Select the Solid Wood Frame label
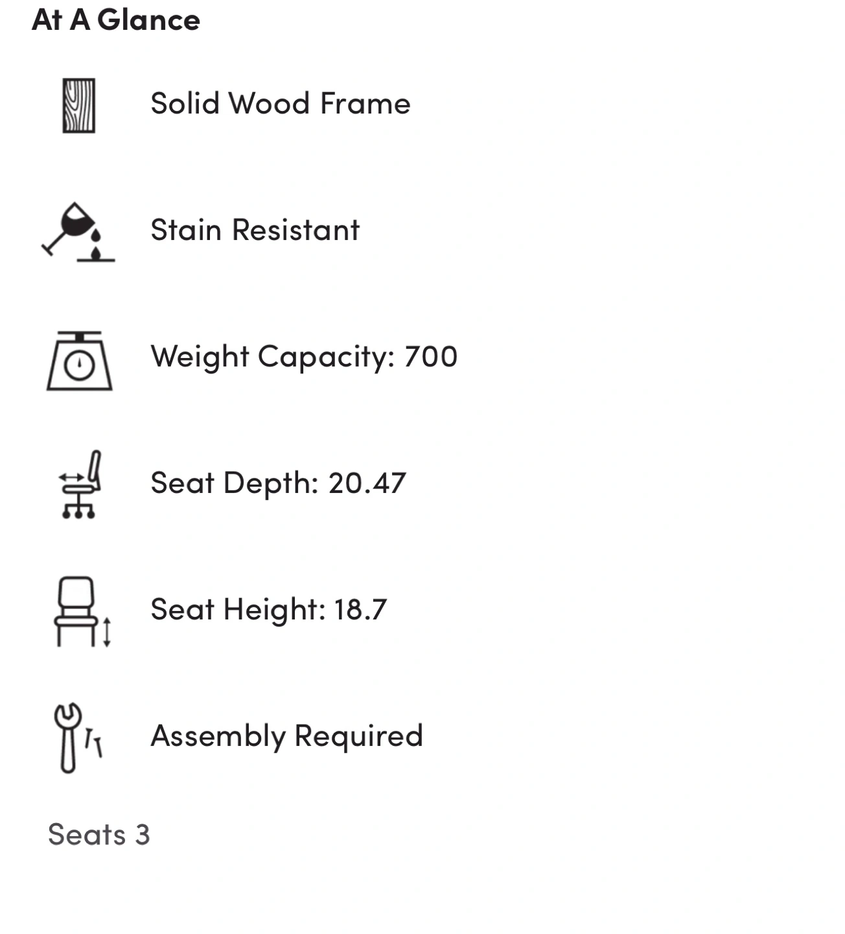The width and height of the screenshot is (845, 934). 281,104
